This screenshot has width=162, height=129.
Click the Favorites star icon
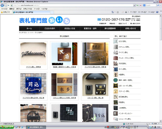(x=2, y=12)
